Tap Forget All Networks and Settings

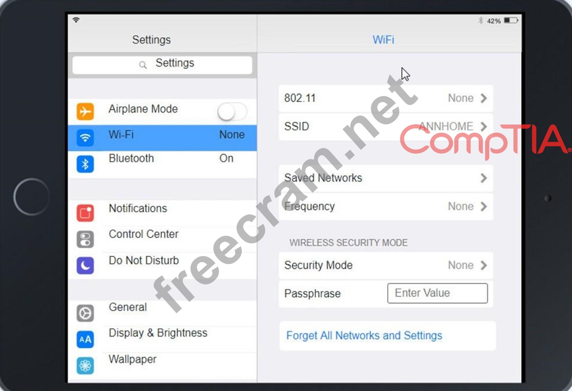pyautogui.click(x=364, y=336)
